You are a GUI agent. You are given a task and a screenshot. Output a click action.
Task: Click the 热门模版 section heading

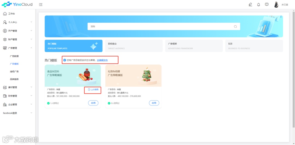(51, 60)
